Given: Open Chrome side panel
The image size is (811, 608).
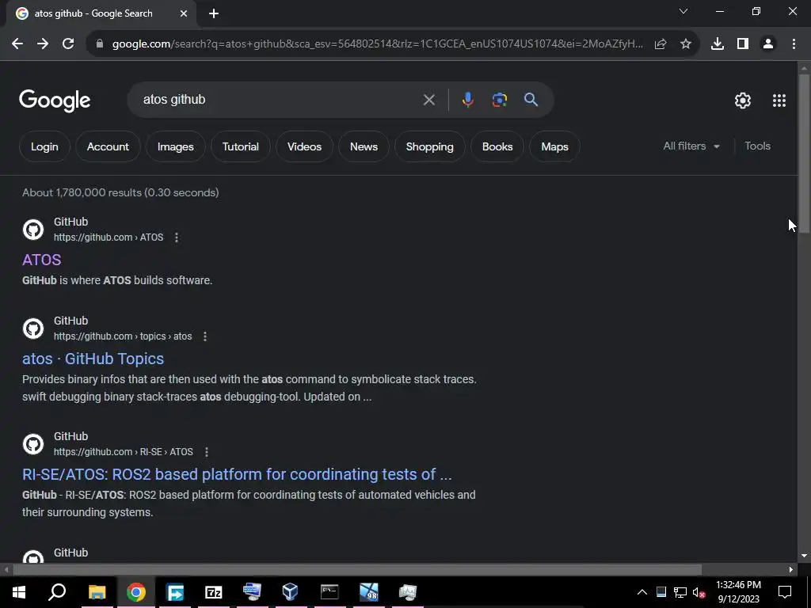Looking at the screenshot, I should pos(743,44).
